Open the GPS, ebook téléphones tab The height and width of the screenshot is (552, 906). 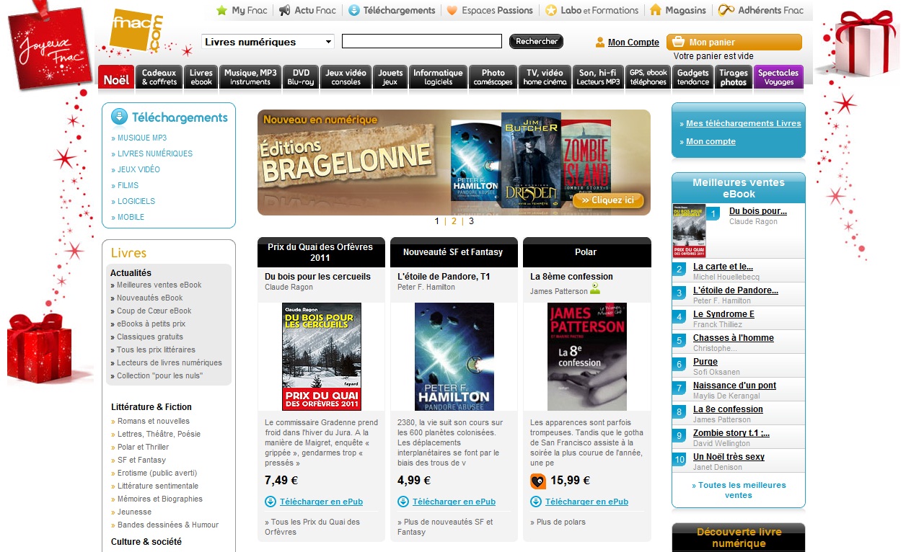point(648,78)
